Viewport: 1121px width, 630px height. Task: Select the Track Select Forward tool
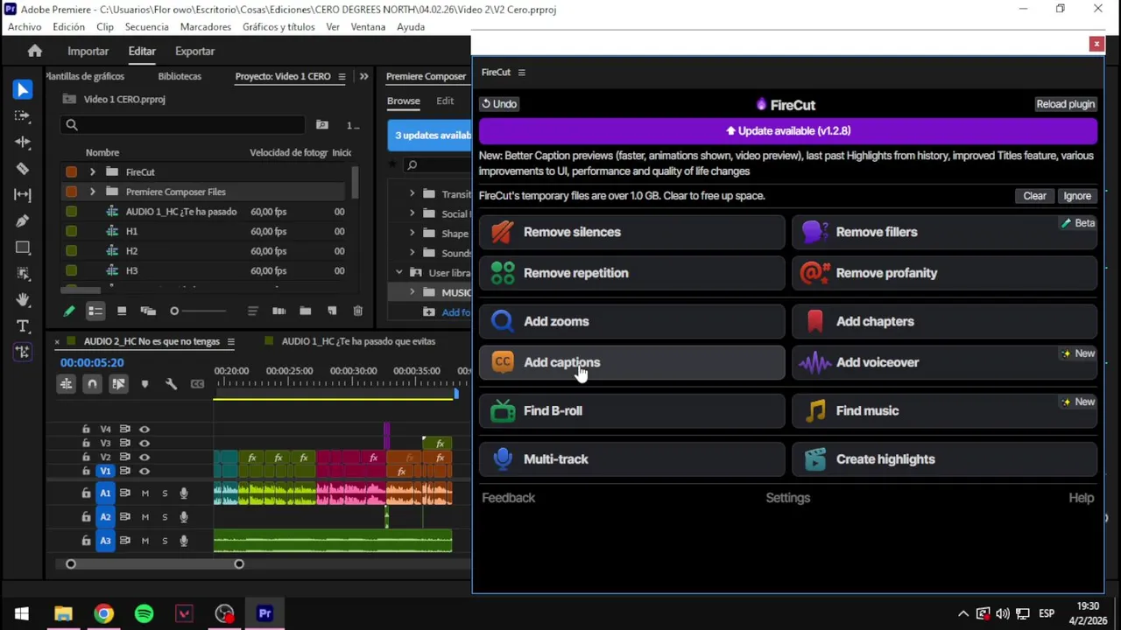coord(23,115)
